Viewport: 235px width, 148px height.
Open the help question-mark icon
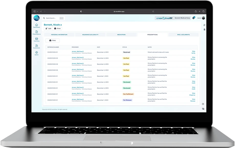(203, 104)
